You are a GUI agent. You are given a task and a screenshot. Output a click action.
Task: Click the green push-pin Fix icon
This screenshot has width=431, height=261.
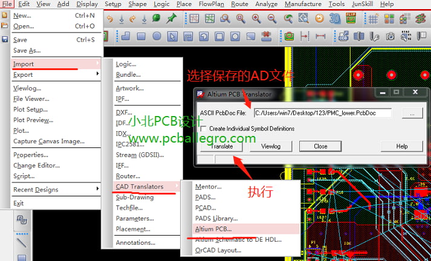[x=172, y=19]
